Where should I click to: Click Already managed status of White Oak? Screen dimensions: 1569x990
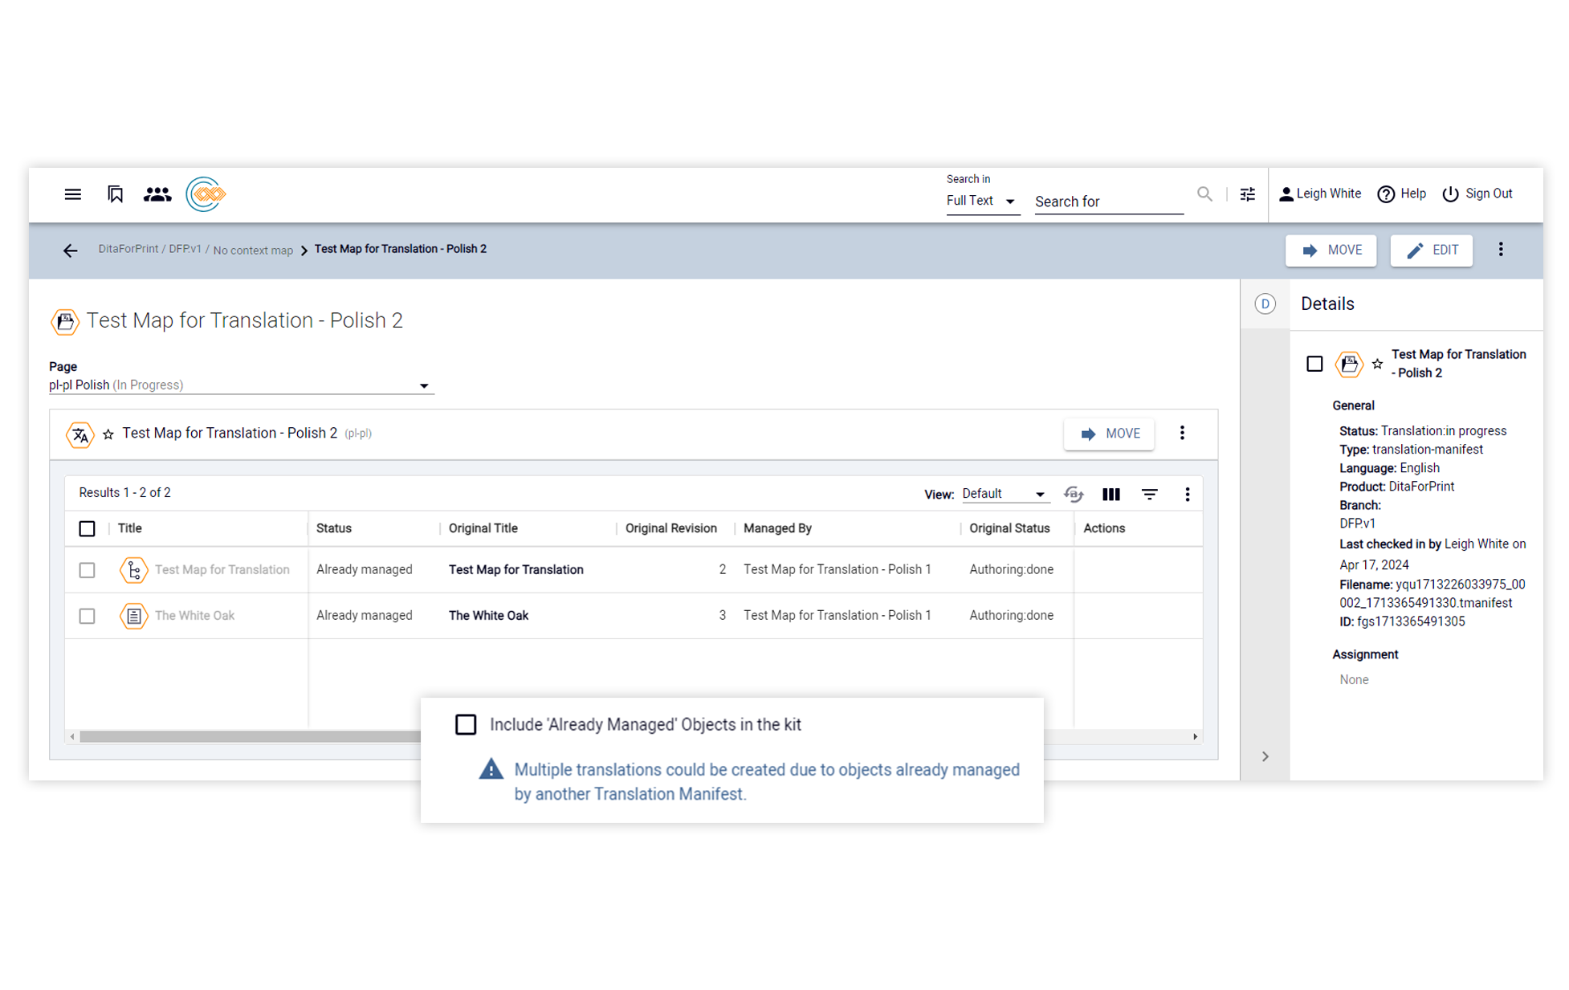click(x=364, y=616)
